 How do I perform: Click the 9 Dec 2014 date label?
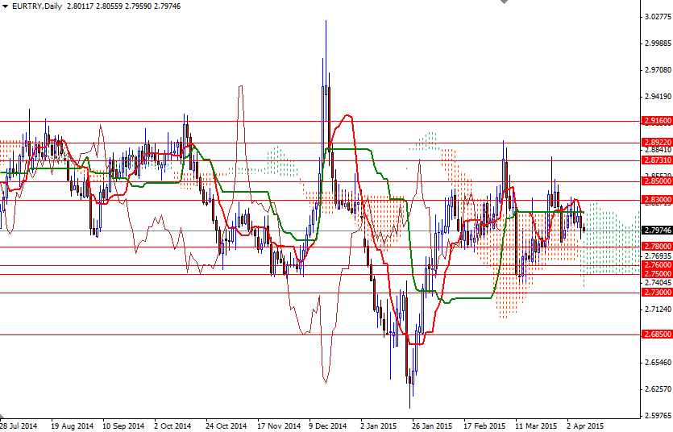coord(328,426)
